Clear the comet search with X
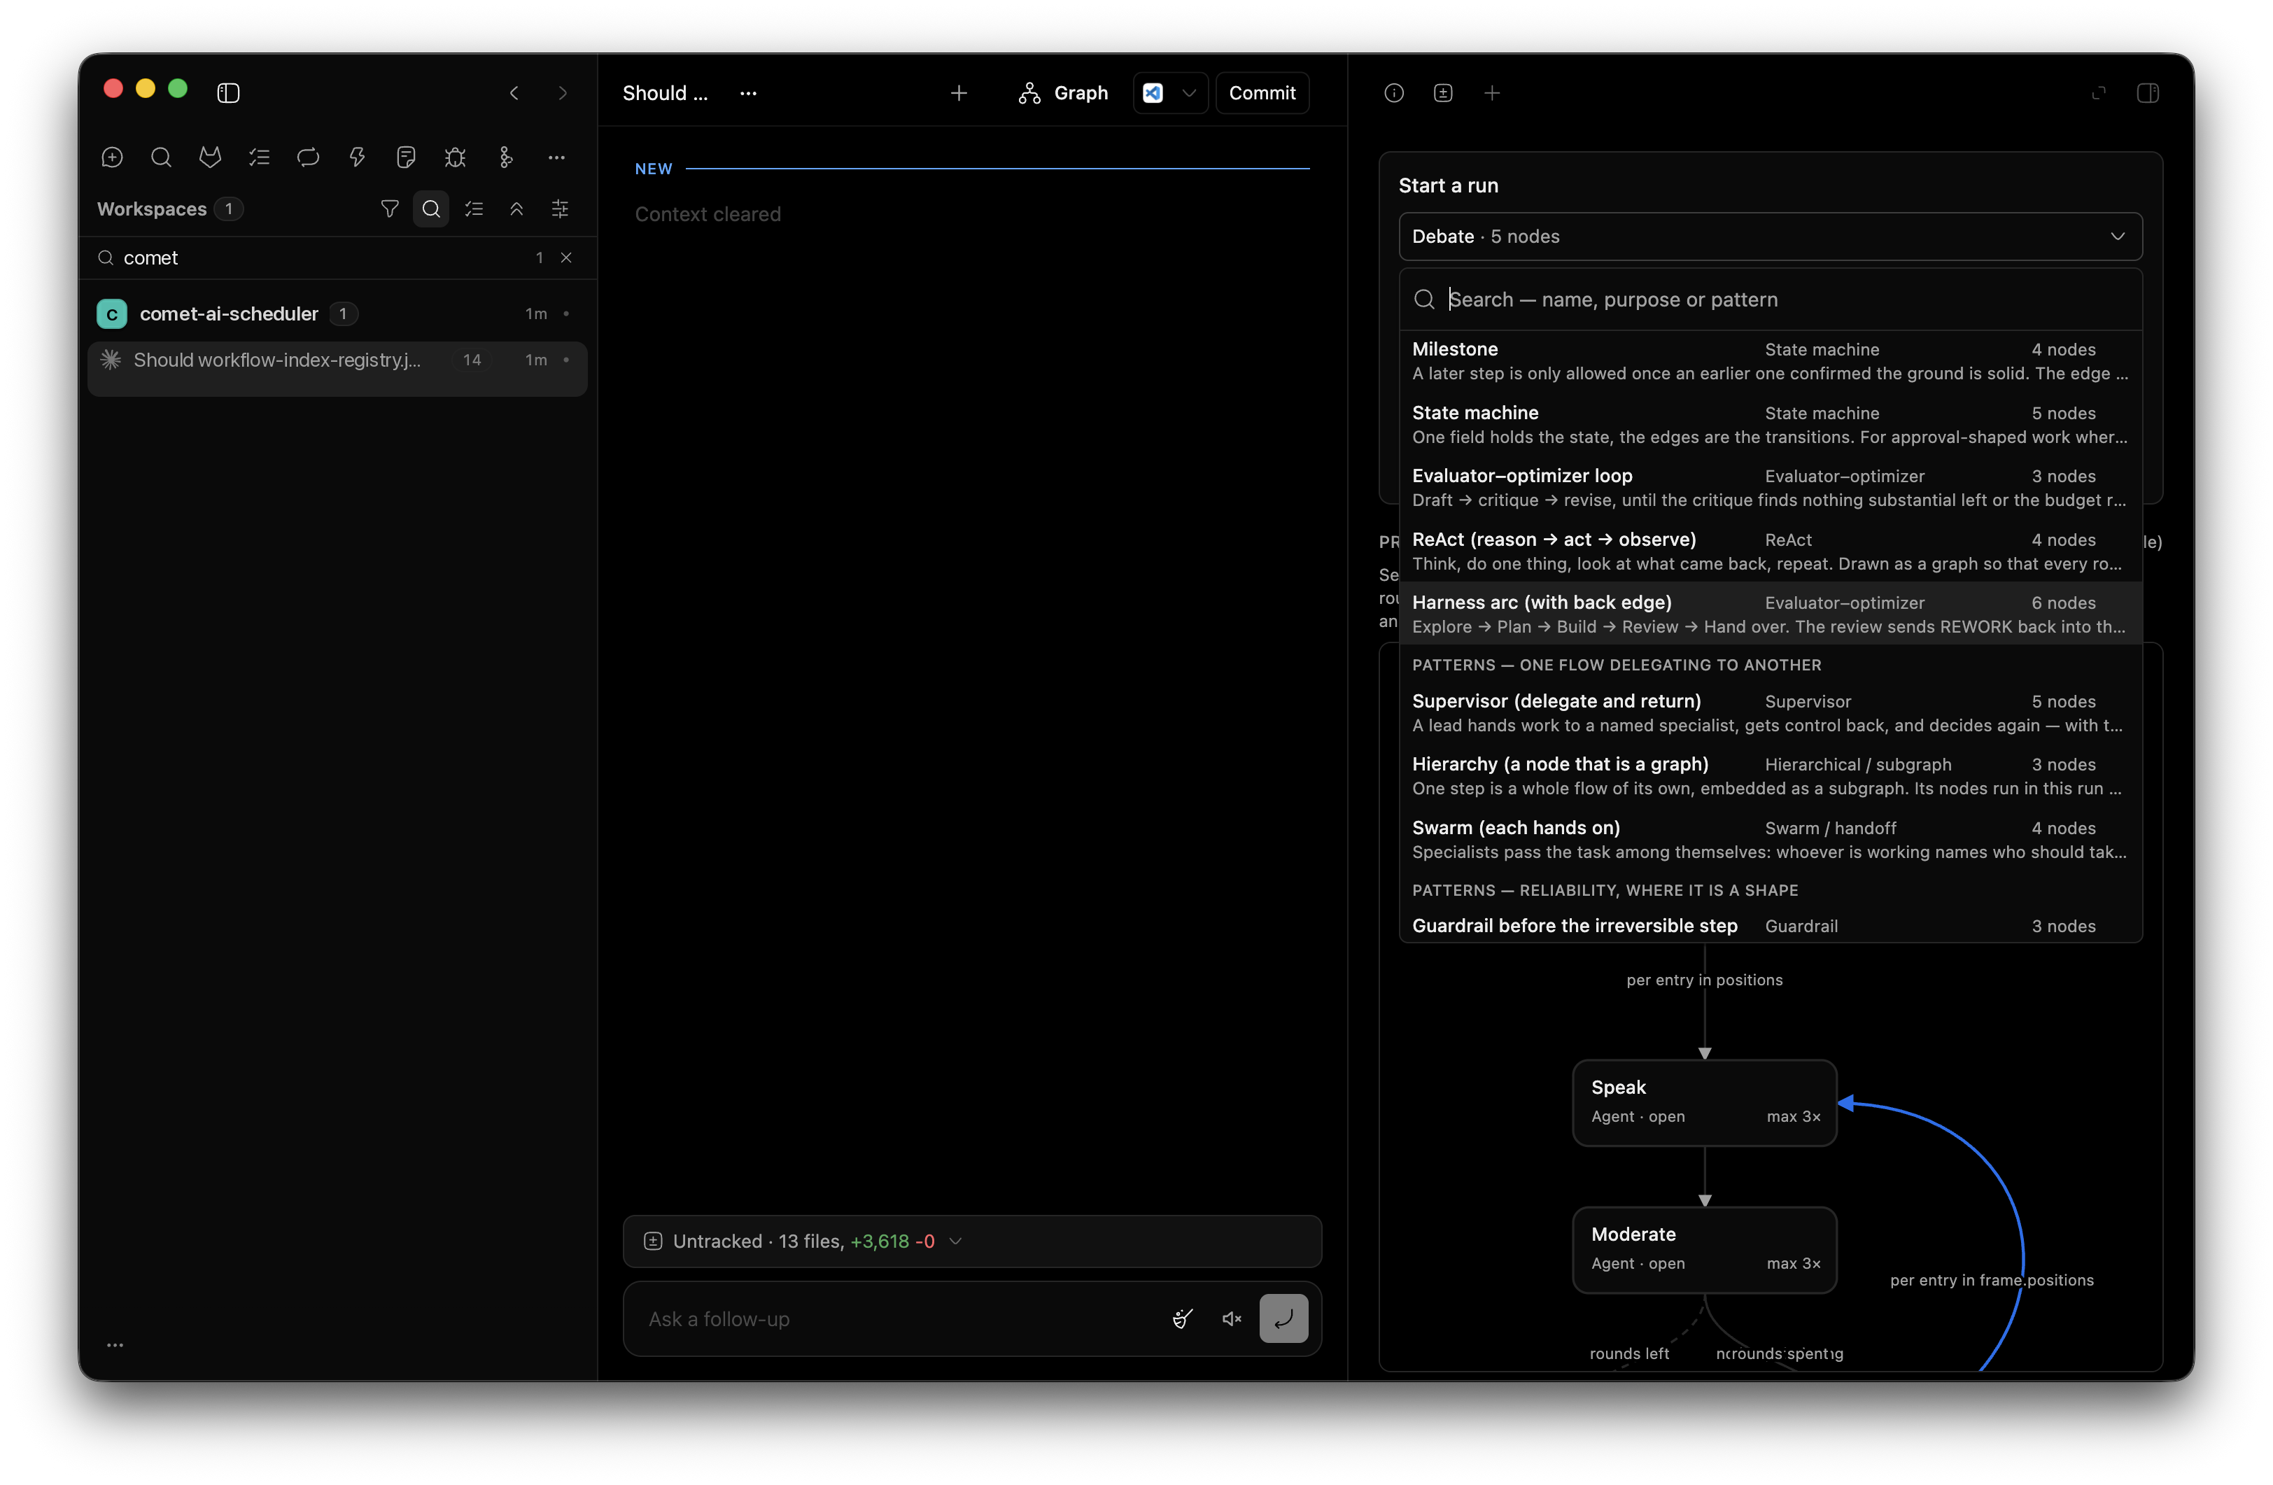This screenshot has width=2273, height=1485. point(566,258)
